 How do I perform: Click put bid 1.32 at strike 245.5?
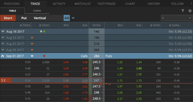[x=120, y=62]
